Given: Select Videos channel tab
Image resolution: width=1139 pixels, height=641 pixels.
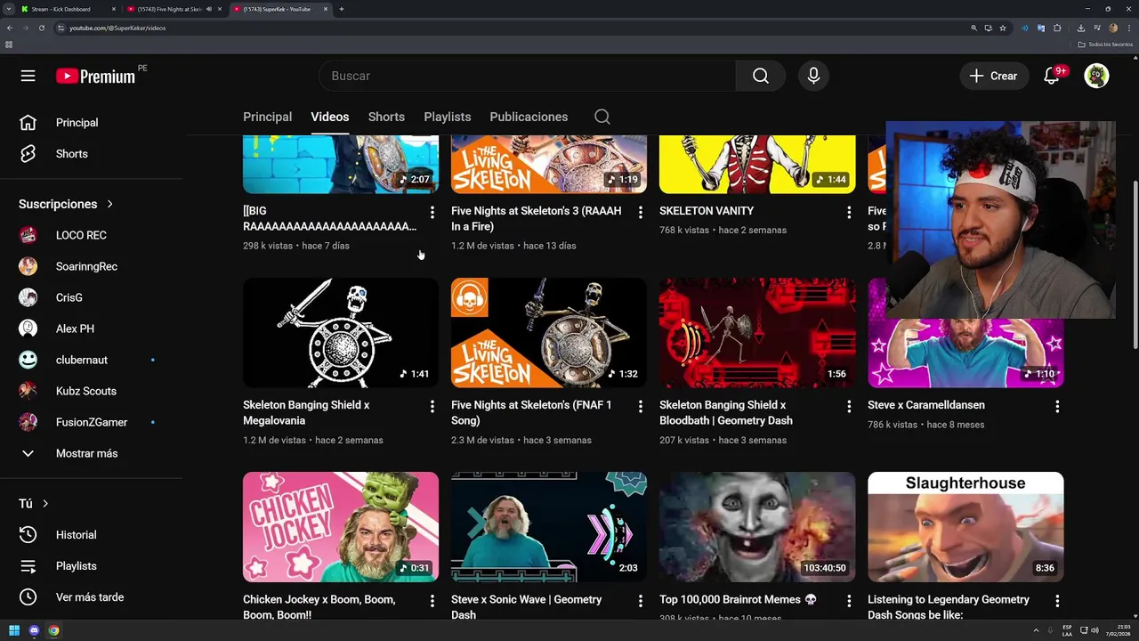Looking at the screenshot, I should point(329,117).
